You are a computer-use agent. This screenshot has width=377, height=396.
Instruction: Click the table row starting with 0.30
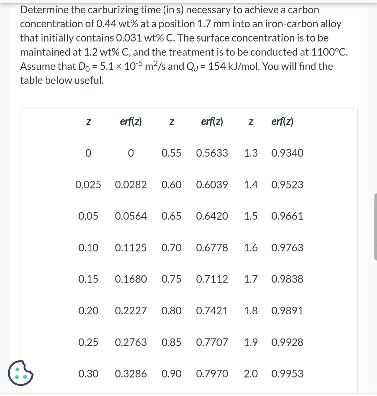pos(88,374)
